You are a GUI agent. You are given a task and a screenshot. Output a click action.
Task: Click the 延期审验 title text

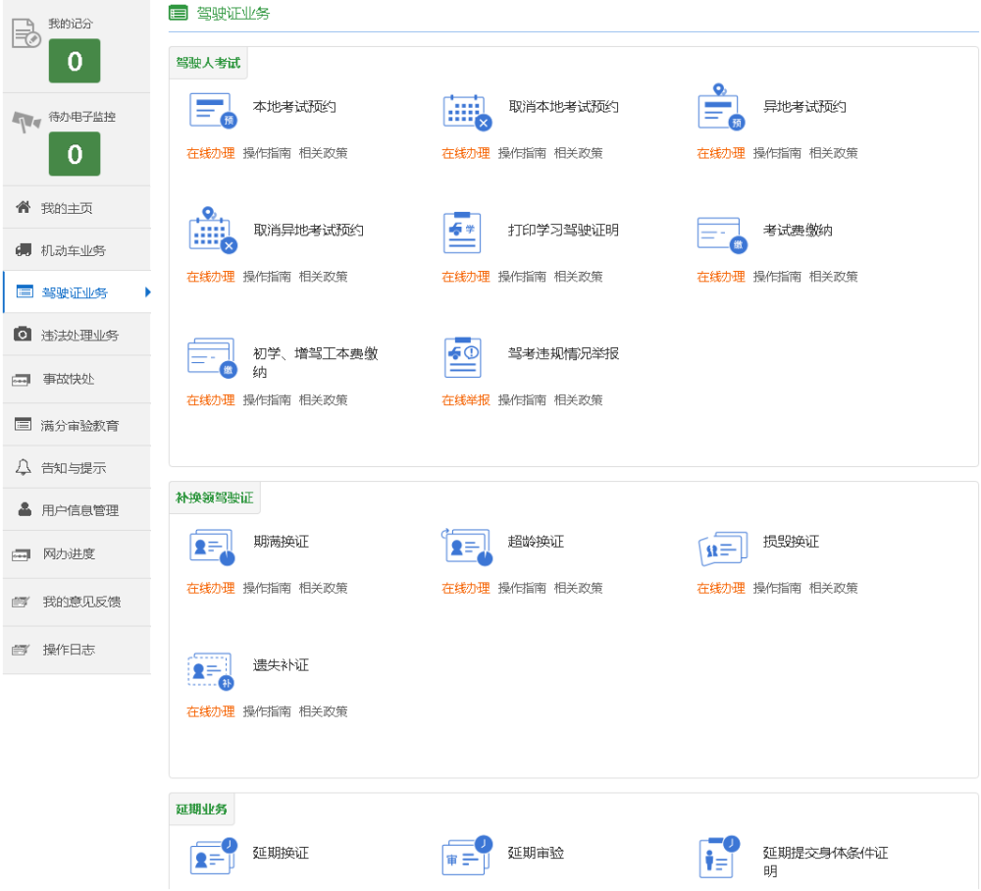point(537,854)
